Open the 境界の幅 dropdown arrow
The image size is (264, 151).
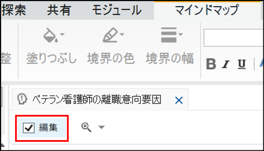(181, 34)
